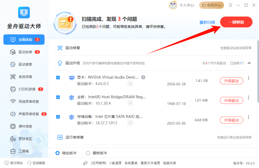
Task: Click the 重新扫描 link
Action: pos(207,22)
